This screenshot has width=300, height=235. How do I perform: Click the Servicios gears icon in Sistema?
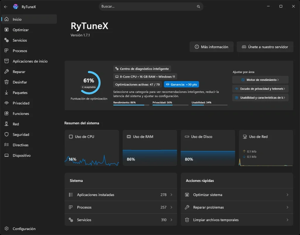coord(71,220)
